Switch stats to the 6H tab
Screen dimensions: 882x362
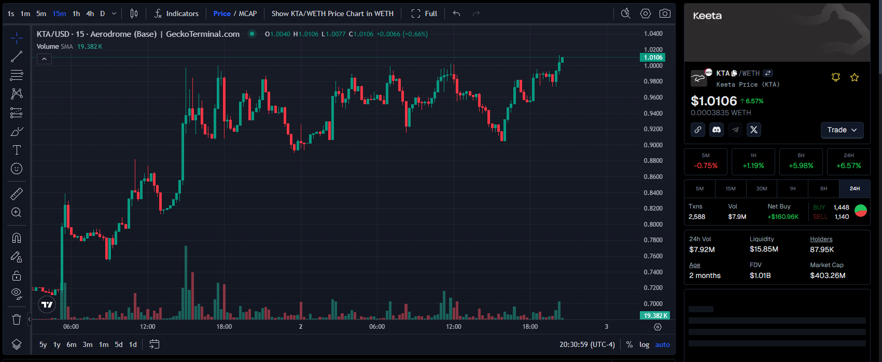[823, 189]
